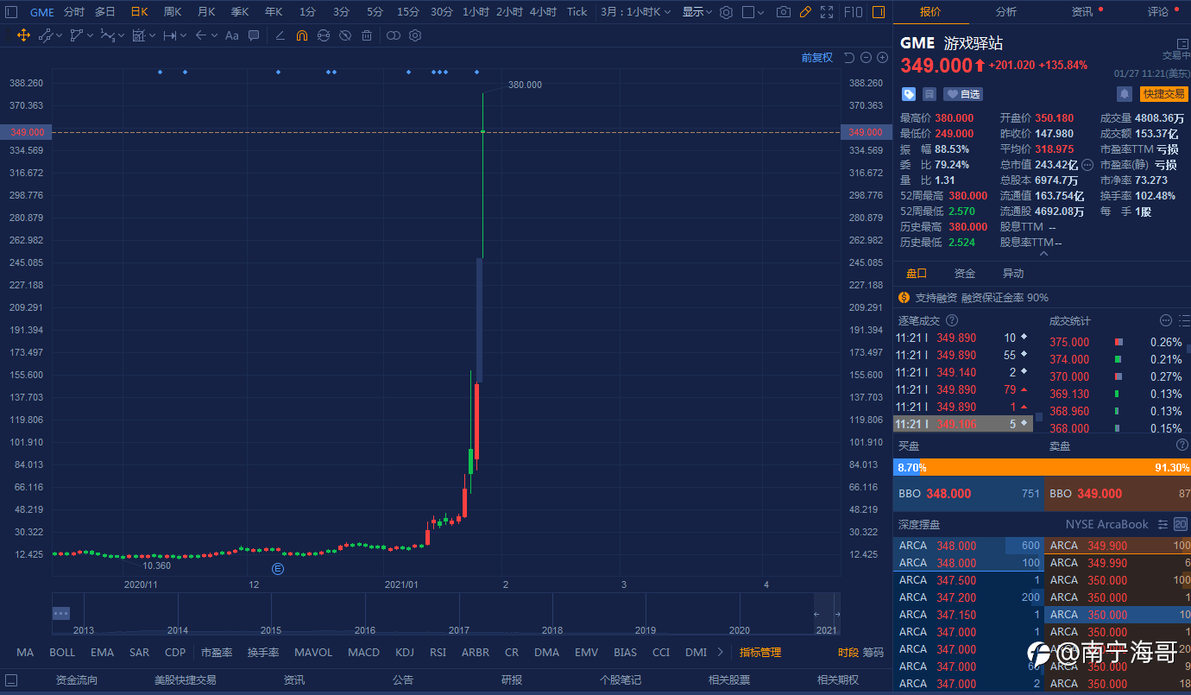
Task: Expand the arrow tool dropdown
Action: coord(214,35)
